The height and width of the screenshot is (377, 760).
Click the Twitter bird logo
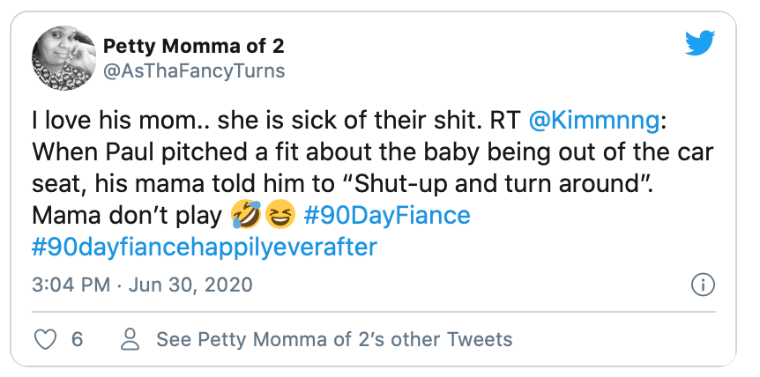click(703, 43)
